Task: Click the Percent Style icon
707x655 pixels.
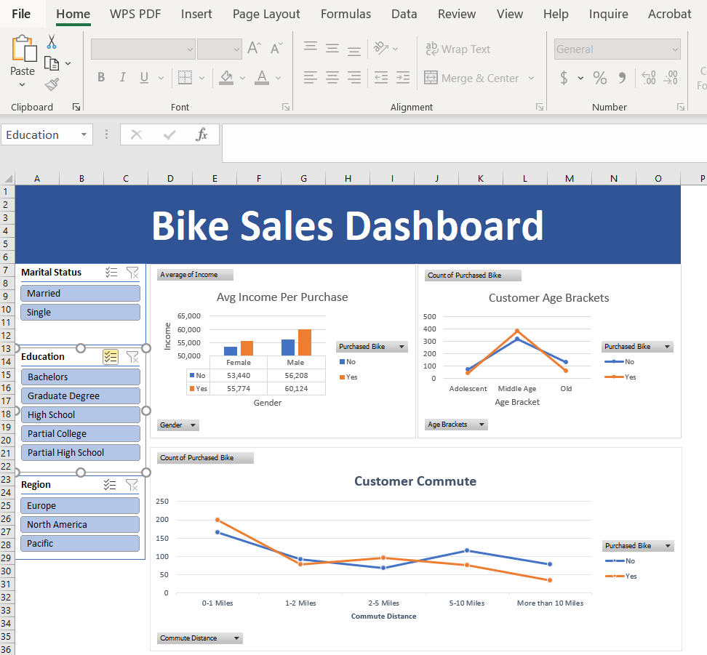Action: click(599, 78)
